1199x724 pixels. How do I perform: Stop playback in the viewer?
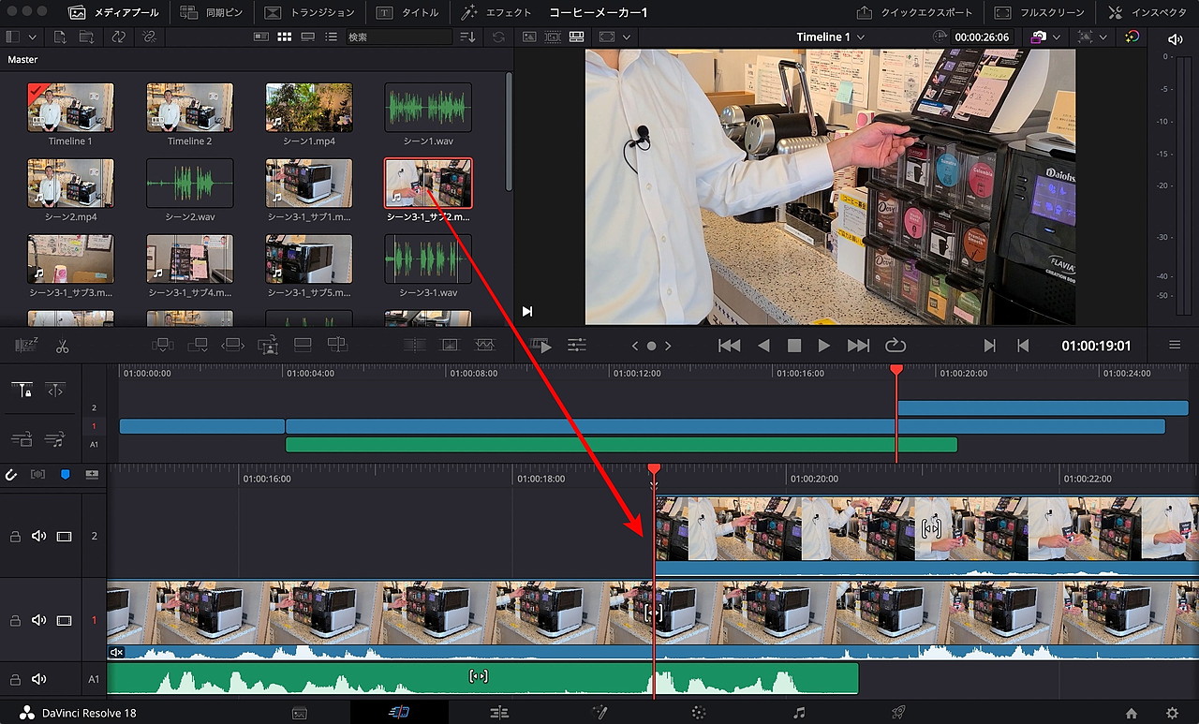tap(794, 346)
